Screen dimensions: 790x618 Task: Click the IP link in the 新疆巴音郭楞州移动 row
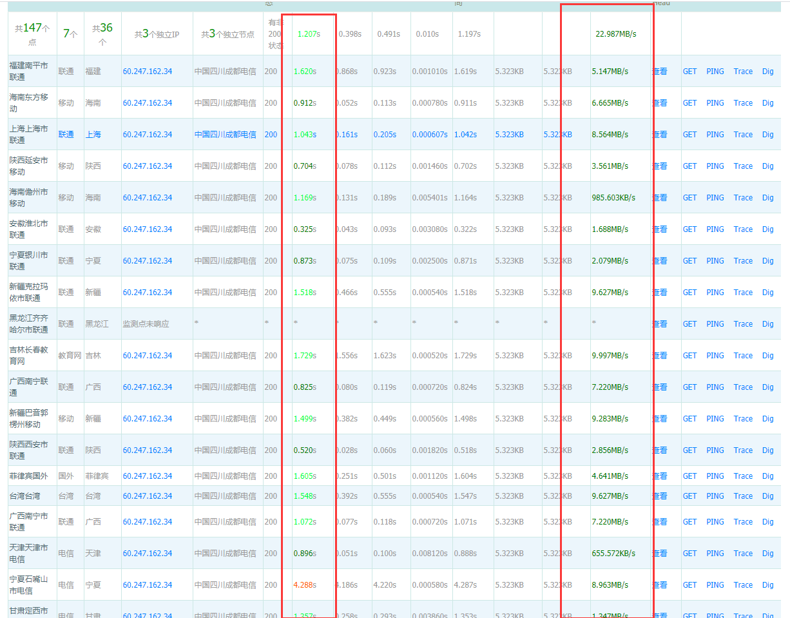click(148, 419)
